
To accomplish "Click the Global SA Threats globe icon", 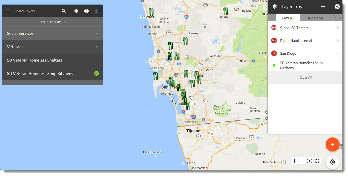I will pyautogui.click(x=274, y=27).
